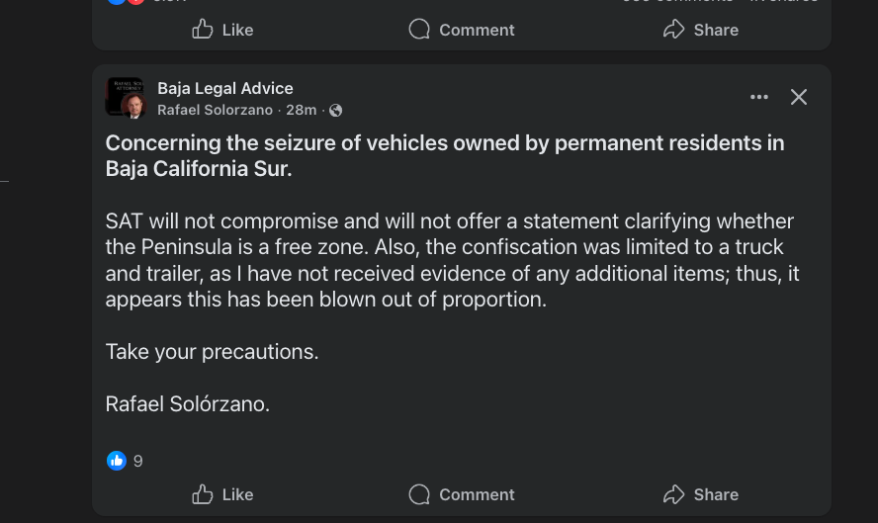Viewport: 878px width, 523px height.
Task: Click the 'Take your precautions.' line
Action: pos(213,351)
